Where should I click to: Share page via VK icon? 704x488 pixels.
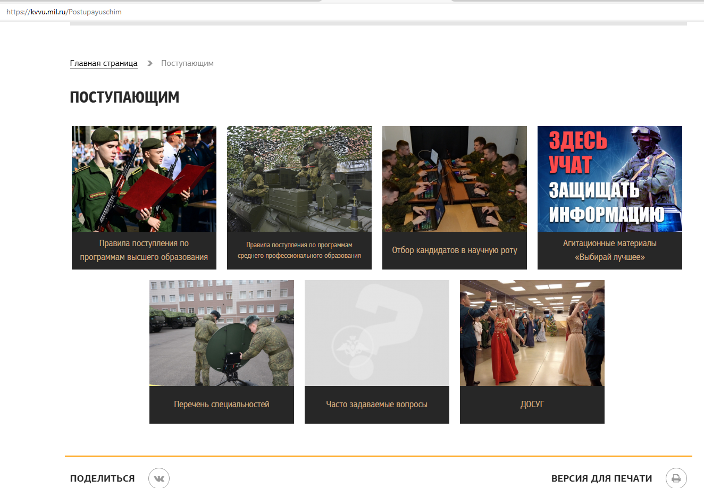click(x=159, y=478)
